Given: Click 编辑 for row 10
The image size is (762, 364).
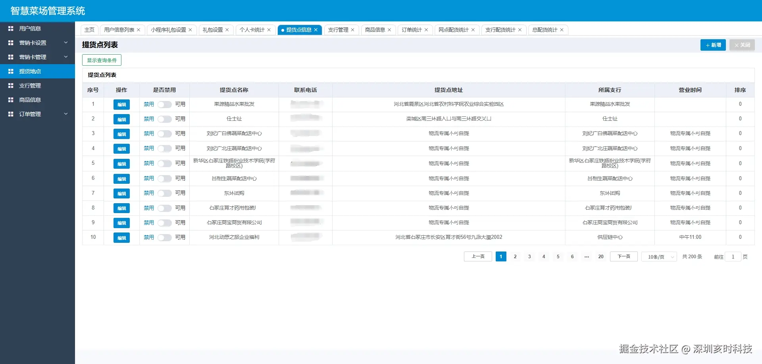Looking at the screenshot, I should coord(121,238).
